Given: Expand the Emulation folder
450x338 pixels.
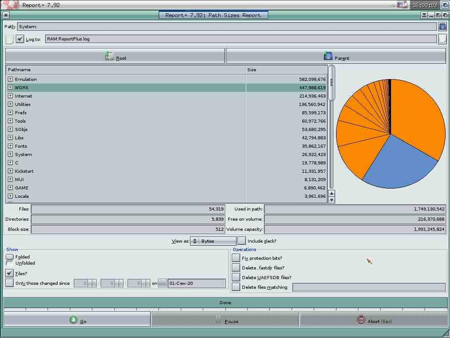Looking at the screenshot, I should point(10,79).
